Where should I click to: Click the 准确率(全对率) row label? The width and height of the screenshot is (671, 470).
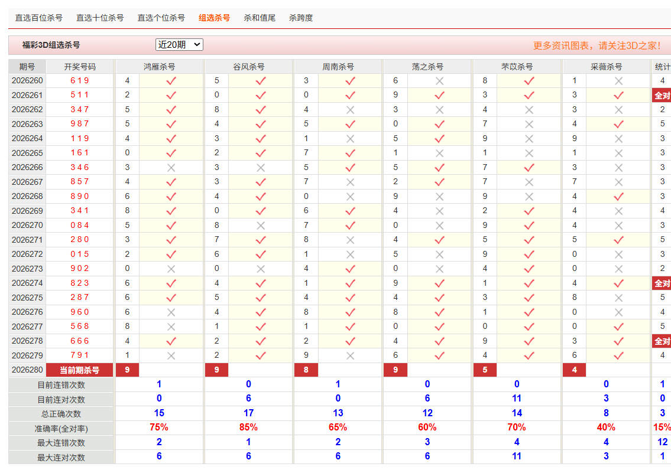tap(61, 429)
